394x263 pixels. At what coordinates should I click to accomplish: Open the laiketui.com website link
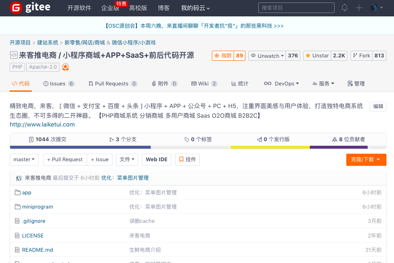[x=42, y=124]
